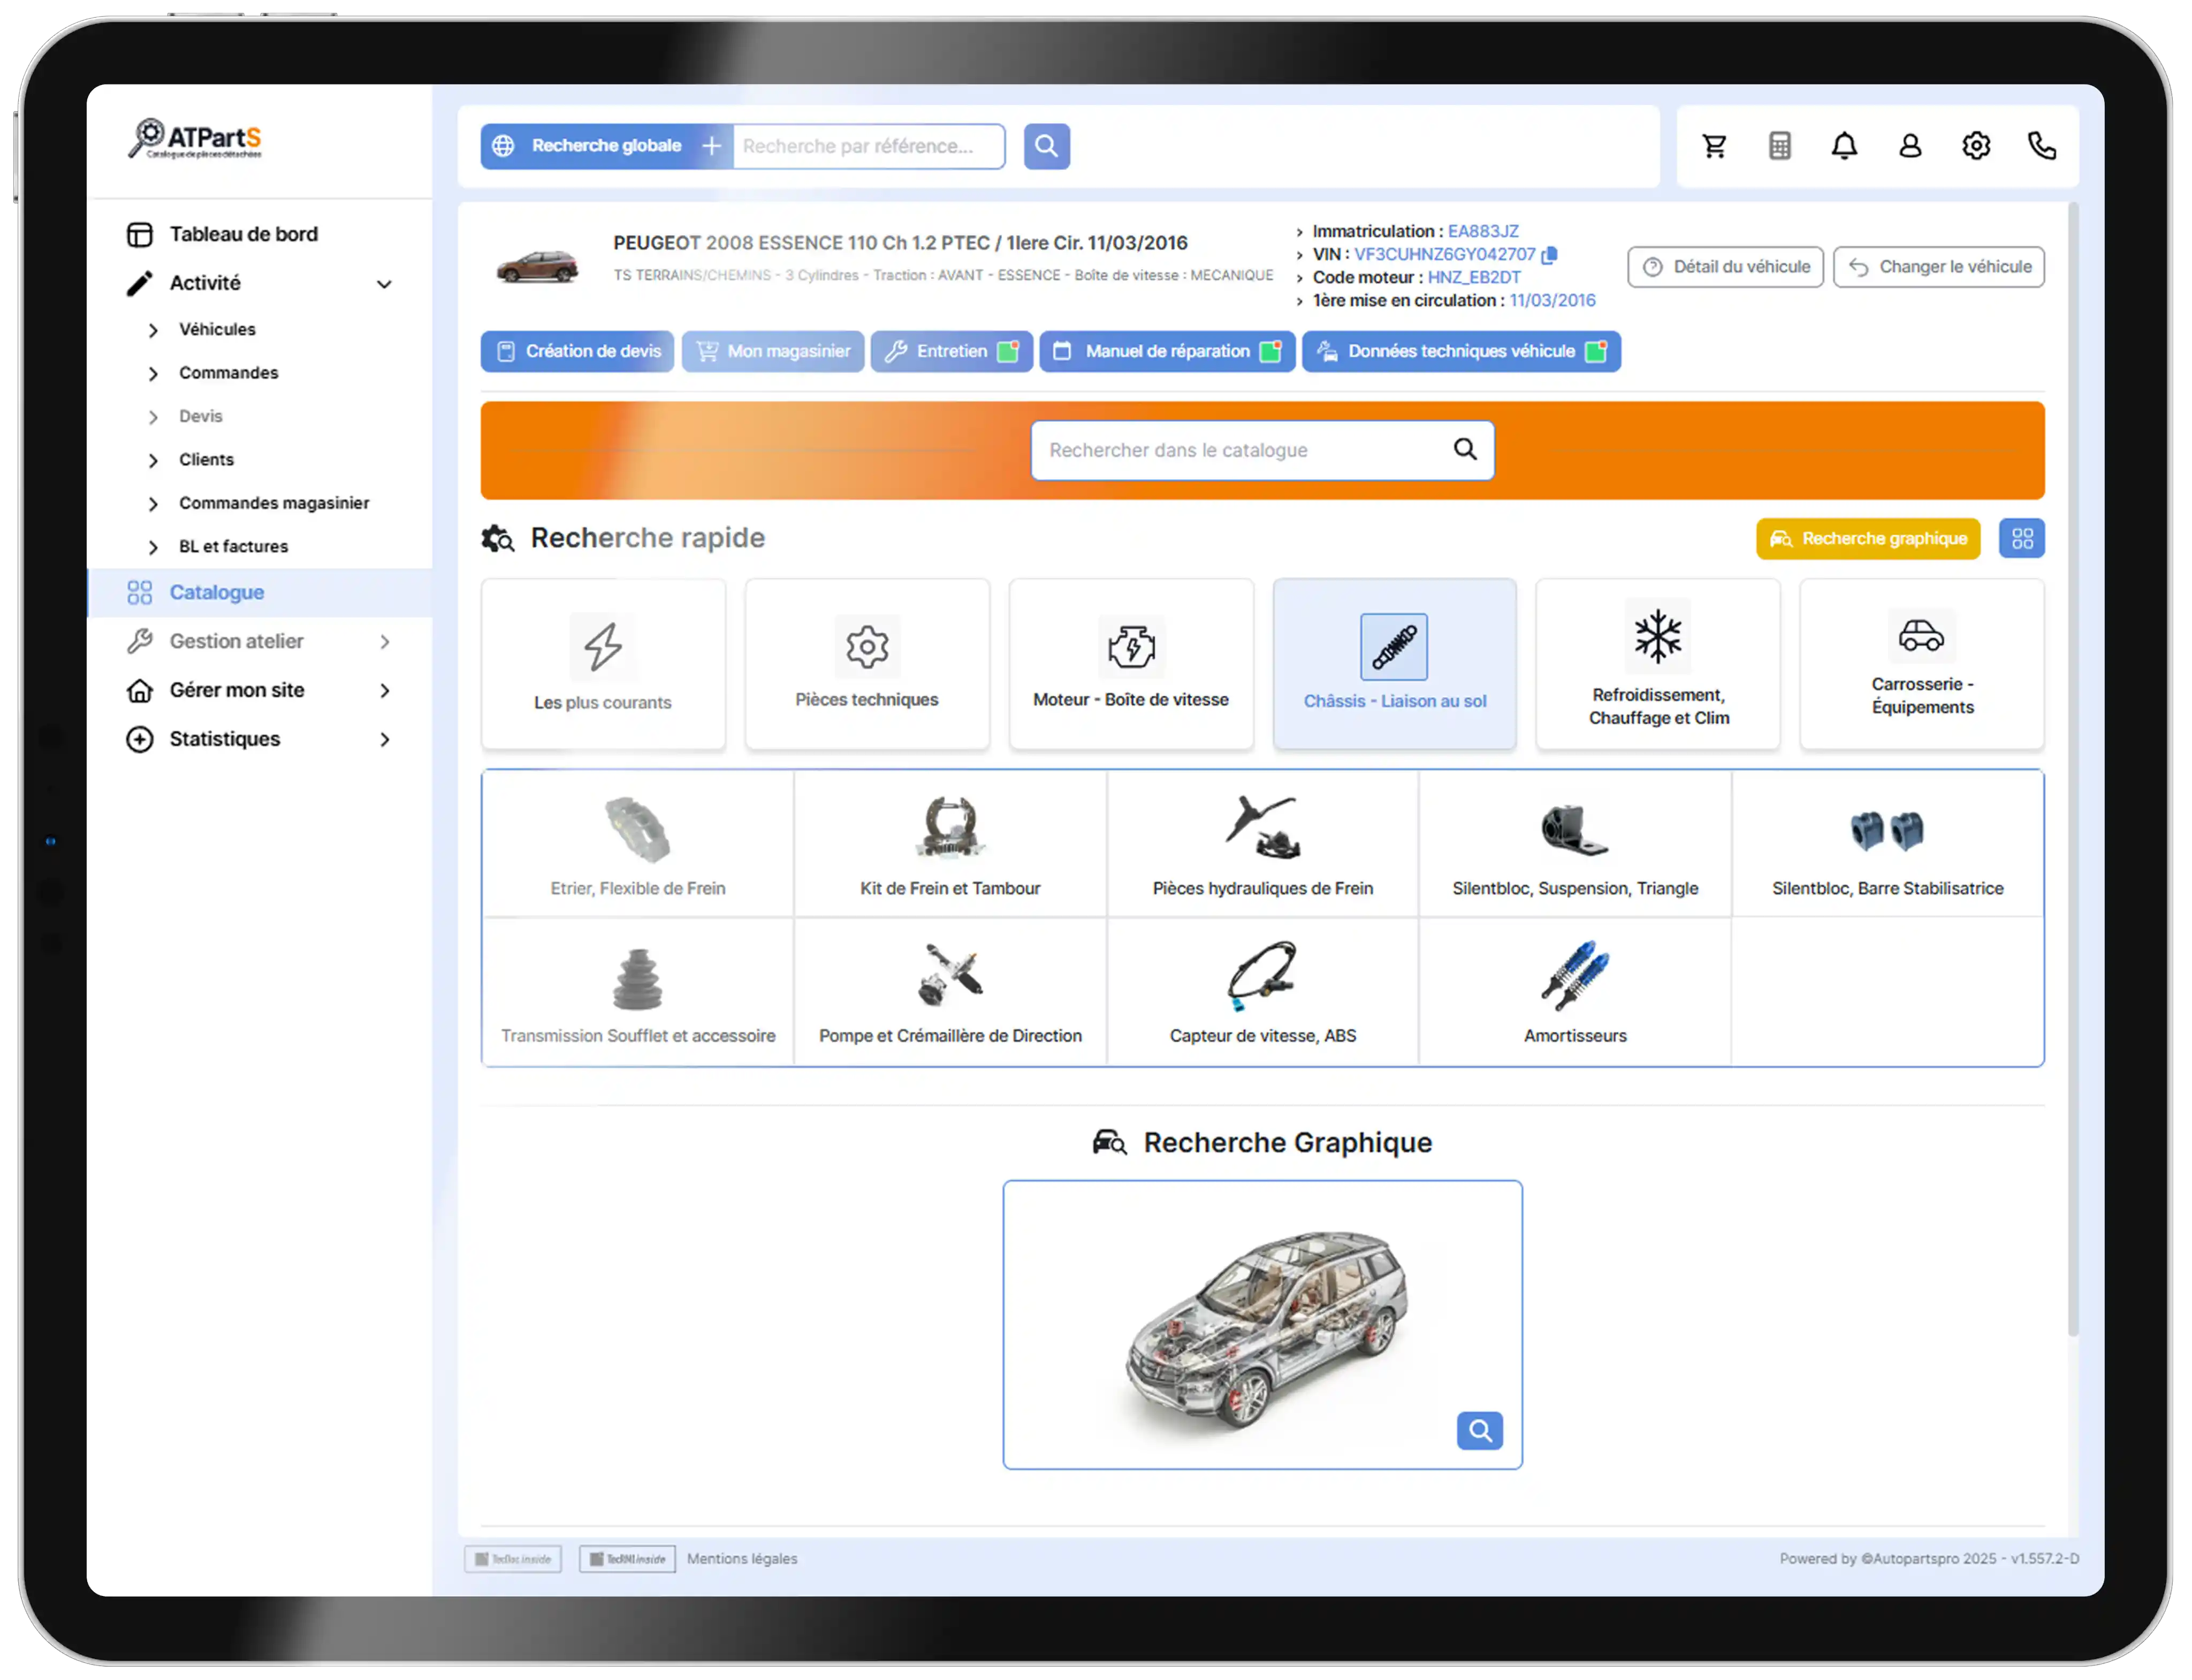2192x1680 pixels.
Task: Click Rechercher dans le catalogue field
Action: pos(1240,451)
